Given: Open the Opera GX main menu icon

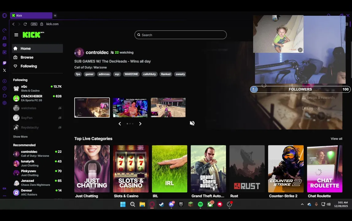Looking at the screenshot, I should (5, 15).
